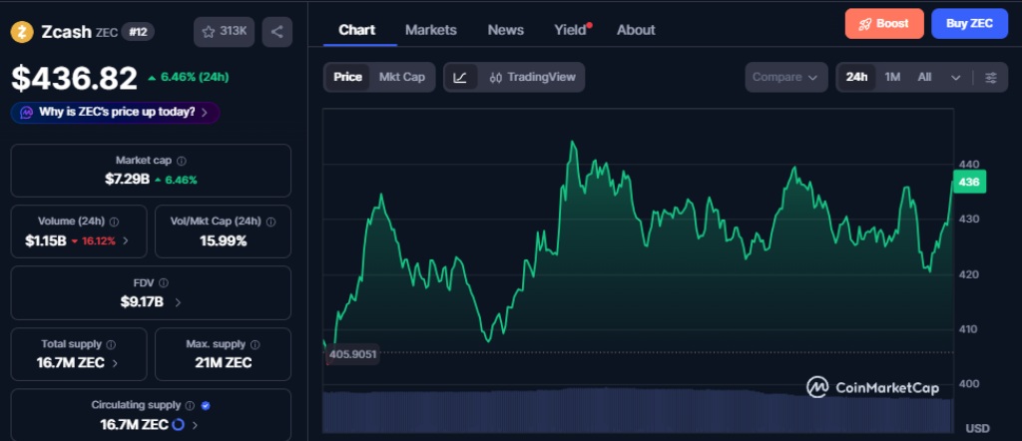This screenshot has width=1022, height=441.
Task: Expand Total supply details arrow
Action: pos(116,363)
